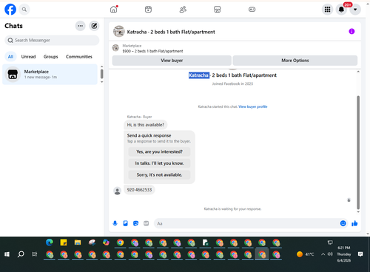Send 'In talks. I'll let you know.' response
The height and width of the screenshot is (272, 370).
coord(159,163)
